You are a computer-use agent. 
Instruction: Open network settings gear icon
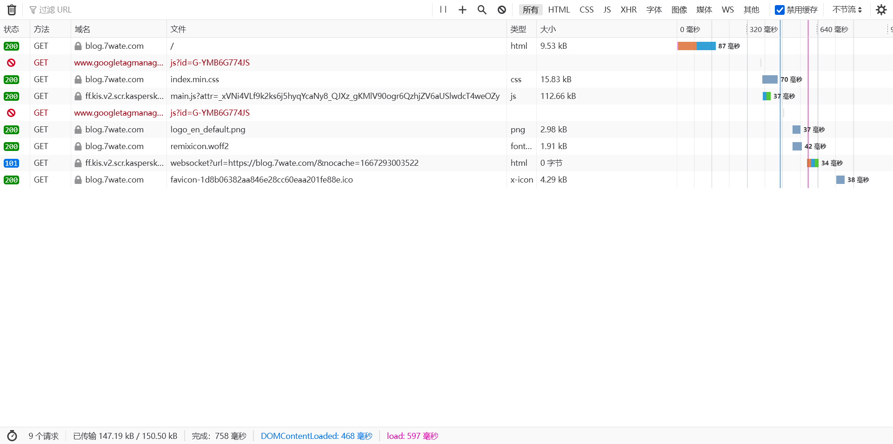(x=881, y=10)
